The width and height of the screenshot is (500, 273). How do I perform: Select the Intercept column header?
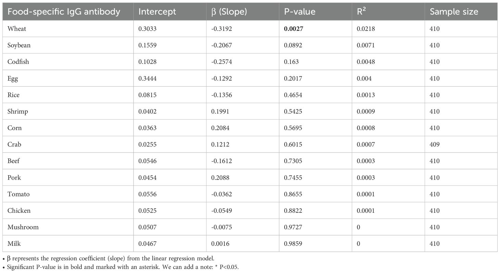157,12
